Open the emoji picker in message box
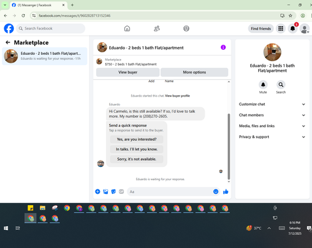 (216, 191)
